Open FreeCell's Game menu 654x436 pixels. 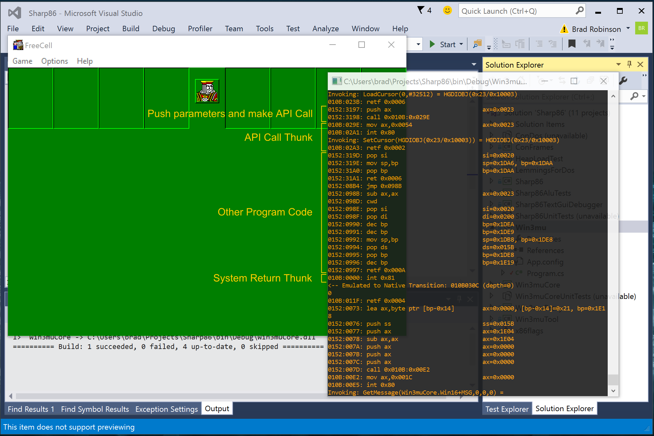point(22,61)
